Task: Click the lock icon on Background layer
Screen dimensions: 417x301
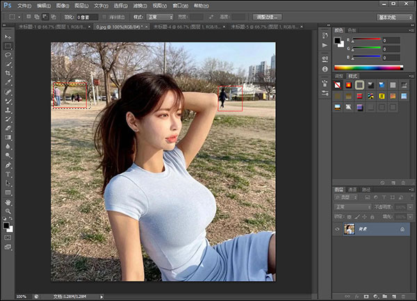Action: pyautogui.click(x=402, y=229)
